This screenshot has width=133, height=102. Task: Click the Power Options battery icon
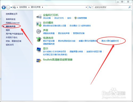point(39,39)
